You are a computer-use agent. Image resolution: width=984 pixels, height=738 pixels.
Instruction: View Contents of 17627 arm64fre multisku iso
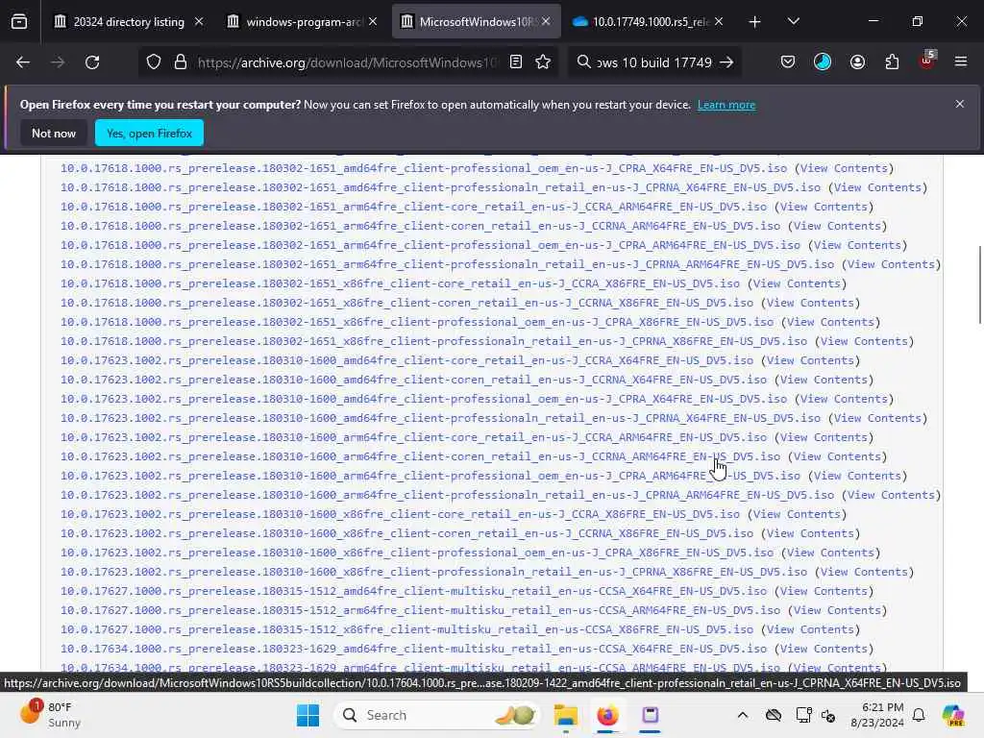[837, 610]
